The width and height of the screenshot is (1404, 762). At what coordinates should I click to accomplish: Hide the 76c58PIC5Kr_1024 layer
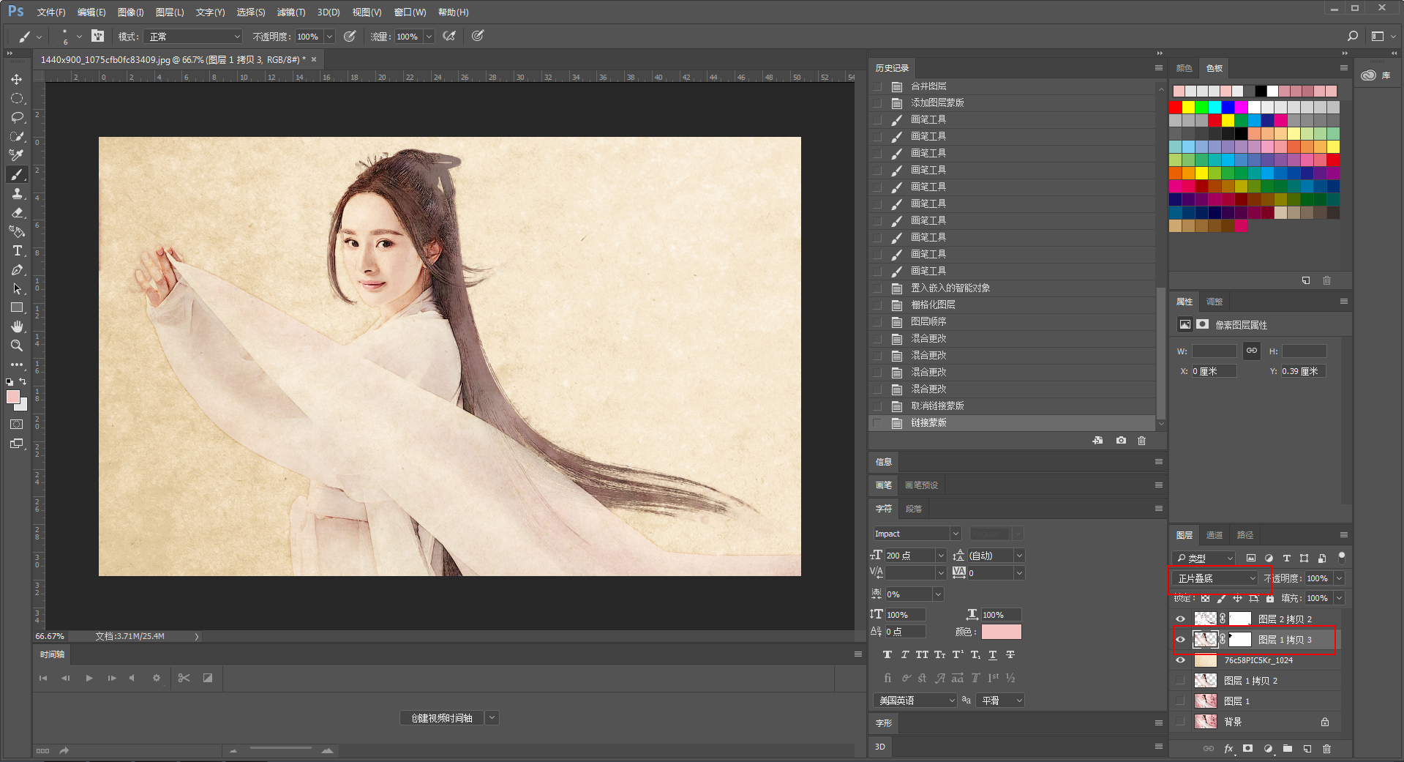(1180, 660)
